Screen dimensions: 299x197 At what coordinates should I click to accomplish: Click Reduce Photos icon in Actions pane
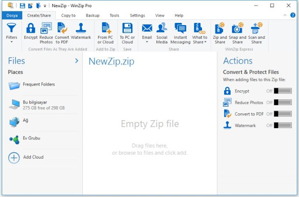click(227, 102)
